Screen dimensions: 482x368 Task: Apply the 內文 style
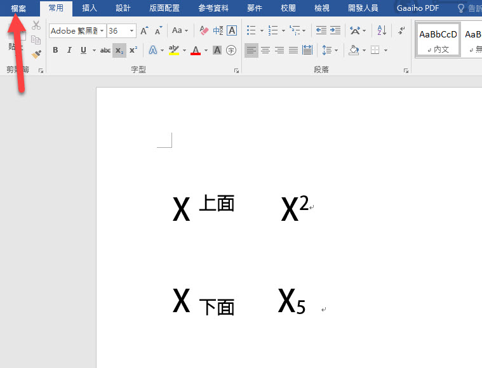click(438, 39)
